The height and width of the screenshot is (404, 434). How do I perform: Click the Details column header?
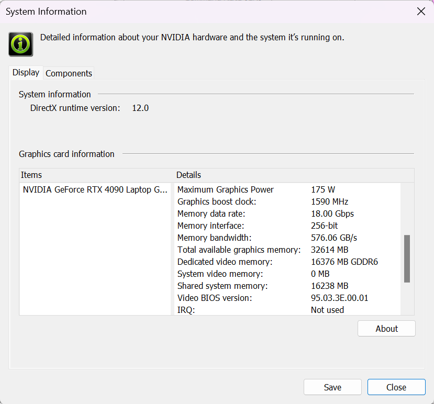188,175
